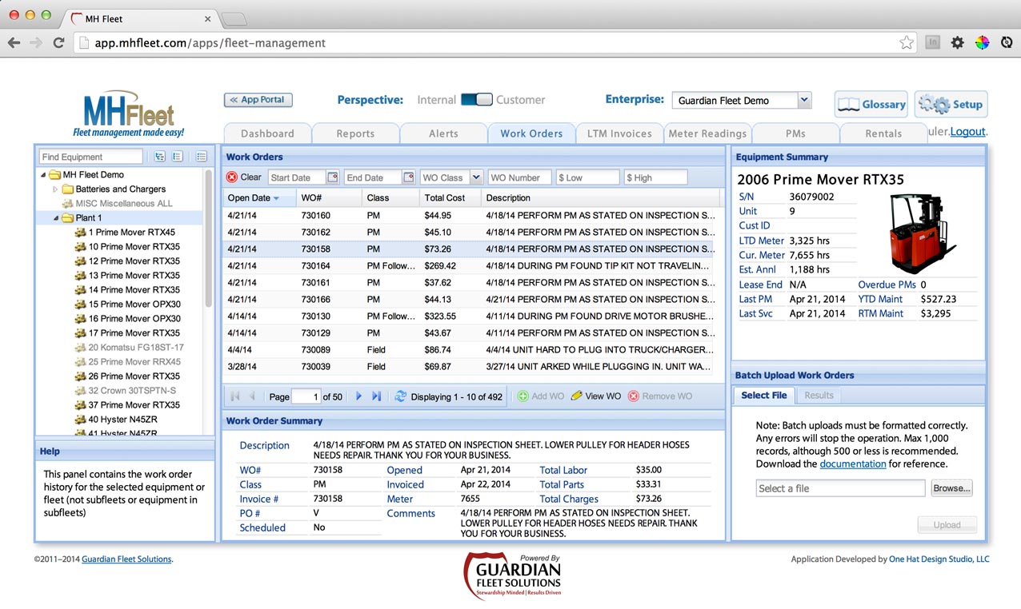Viewport: 1021px width, 609px height.
Task: Toggle the Perspective Internal/Customer switch
Action: [x=476, y=100]
